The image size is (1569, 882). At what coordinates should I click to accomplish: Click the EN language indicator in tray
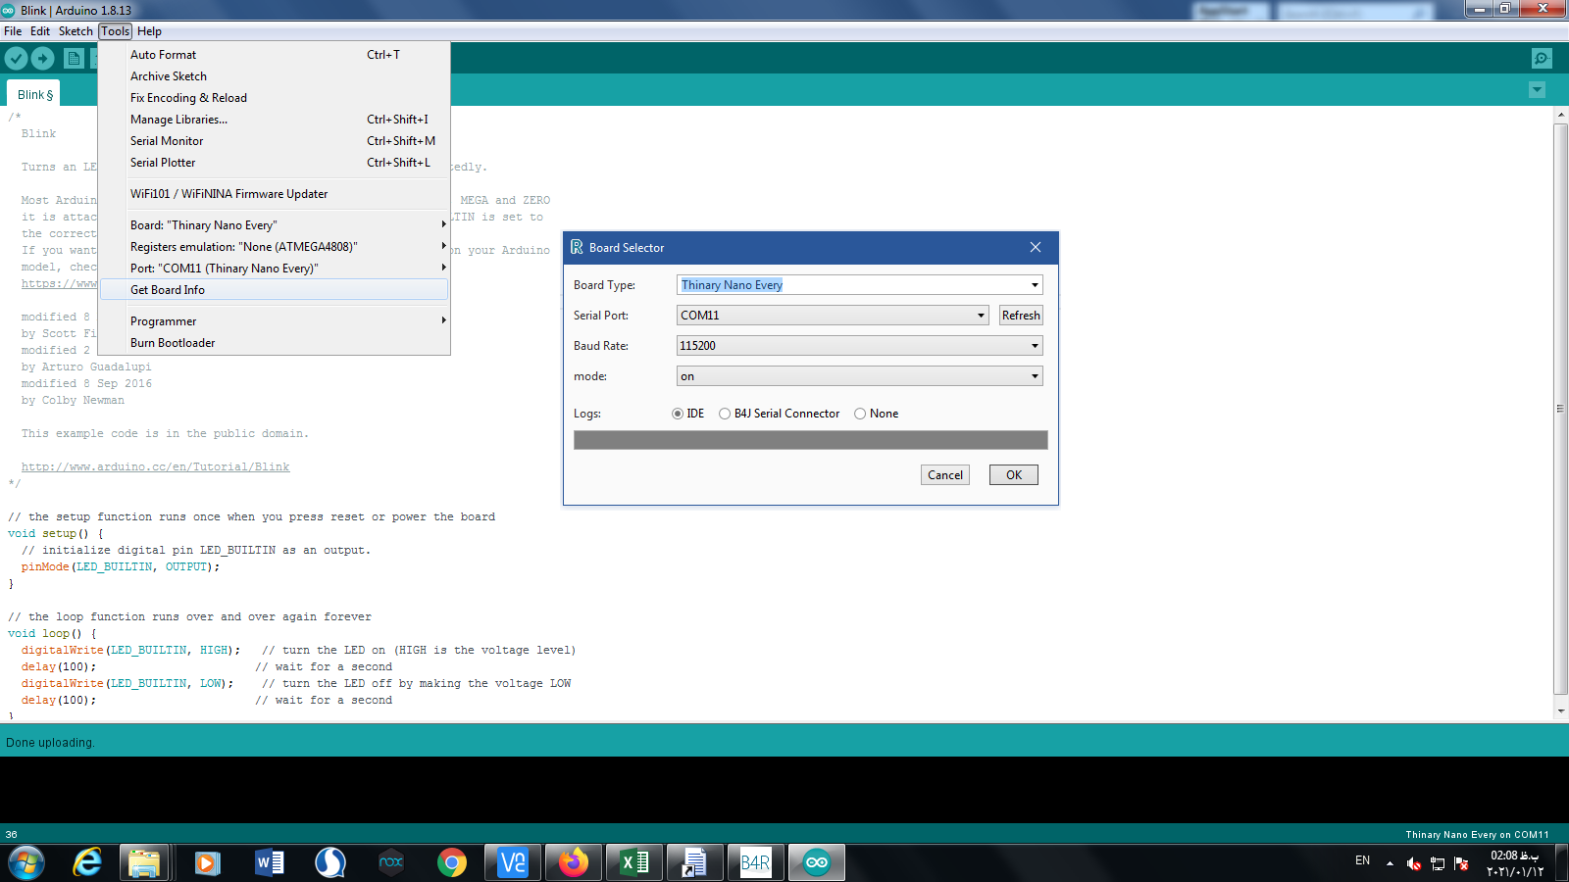1362,860
